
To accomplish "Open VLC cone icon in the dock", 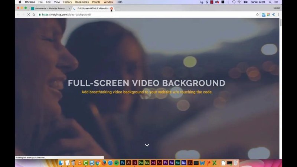I will 79,163.
